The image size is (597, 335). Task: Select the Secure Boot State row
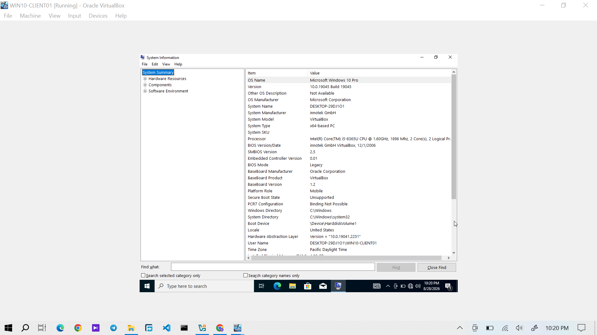point(348,197)
